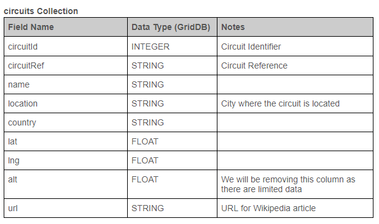Image resolution: width=379 pixels, height=224 pixels.
Task: Click the INTEGER data type cell
Action: click(x=150, y=47)
